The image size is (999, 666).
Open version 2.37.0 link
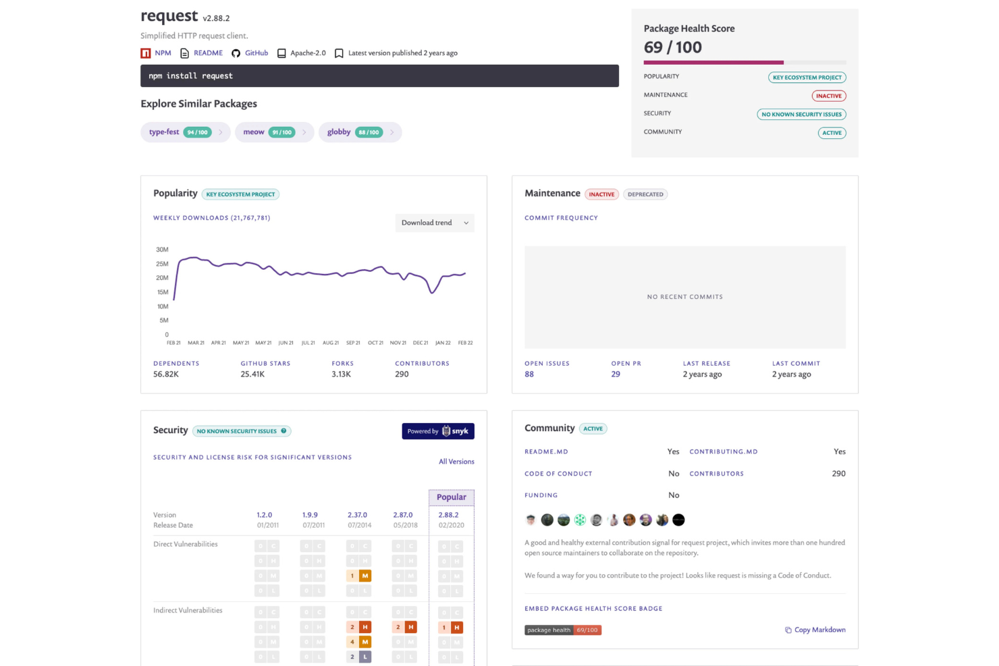pyautogui.click(x=358, y=515)
